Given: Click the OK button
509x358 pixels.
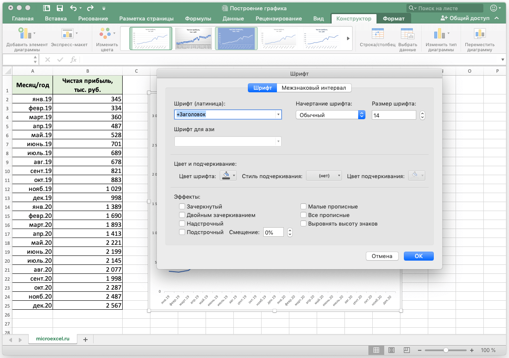Looking at the screenshot, I should pyautogui.click(x=419, y=256).
